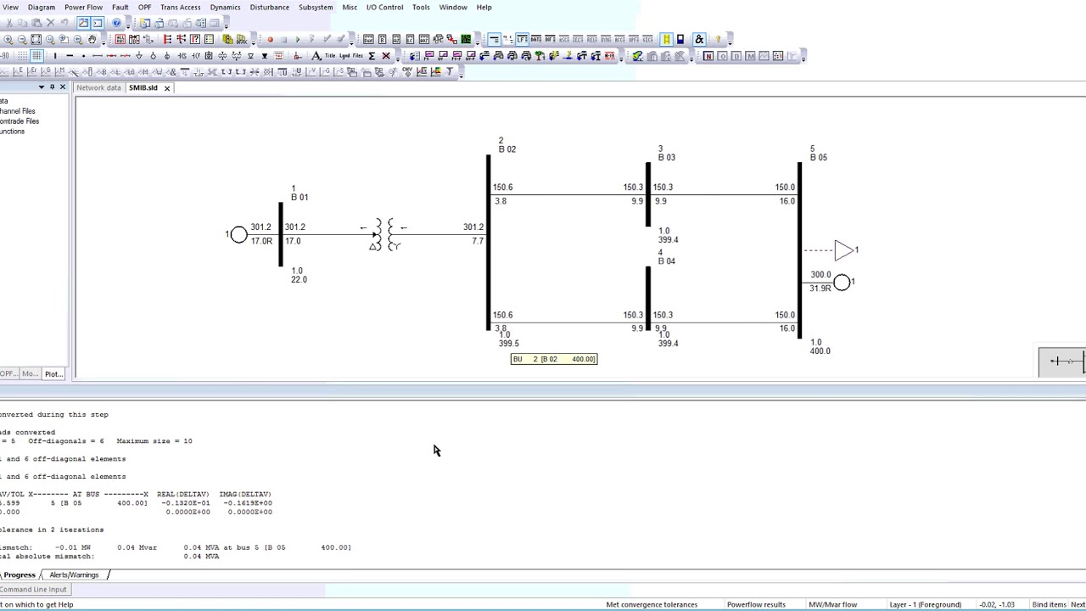This screenshot has height=611, width=1086.
Task: Open the Plot side panel tab
Action: click(53, 373)
